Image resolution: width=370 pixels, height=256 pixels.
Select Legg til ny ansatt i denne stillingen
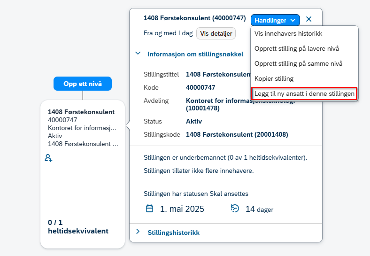304,94
